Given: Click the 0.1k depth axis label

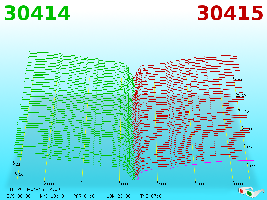Looking at the screenshot, I should [x=19, y=174].
